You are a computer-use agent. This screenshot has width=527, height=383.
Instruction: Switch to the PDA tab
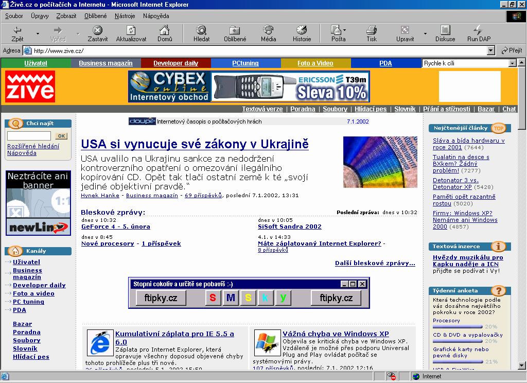pos(385,63)
